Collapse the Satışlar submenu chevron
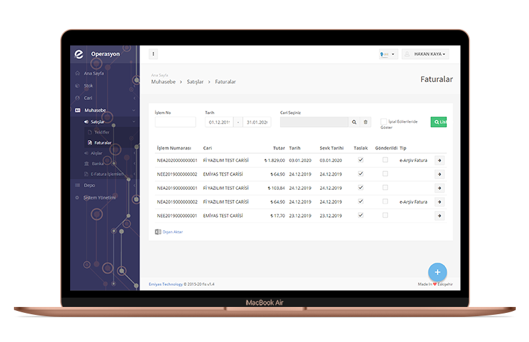Image resolution: width=529 pixels, height=342 pixels. 134,122
